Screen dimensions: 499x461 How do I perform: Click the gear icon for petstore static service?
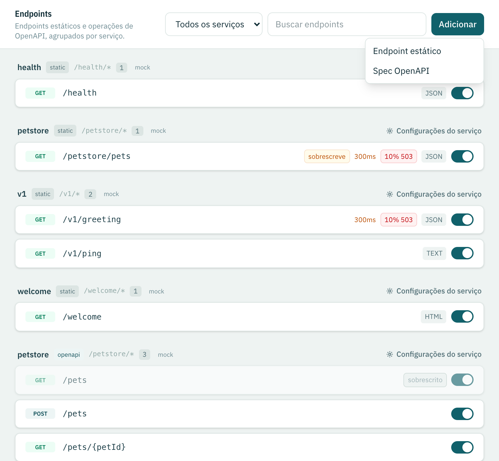point(390,131)
